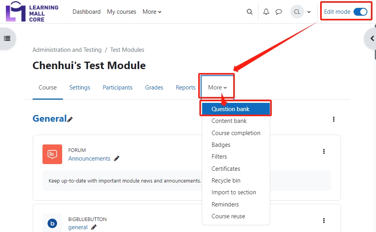376x232 pixels.
Task: Click the pencil to rename the General section
Action: click(x=69, y=119)
